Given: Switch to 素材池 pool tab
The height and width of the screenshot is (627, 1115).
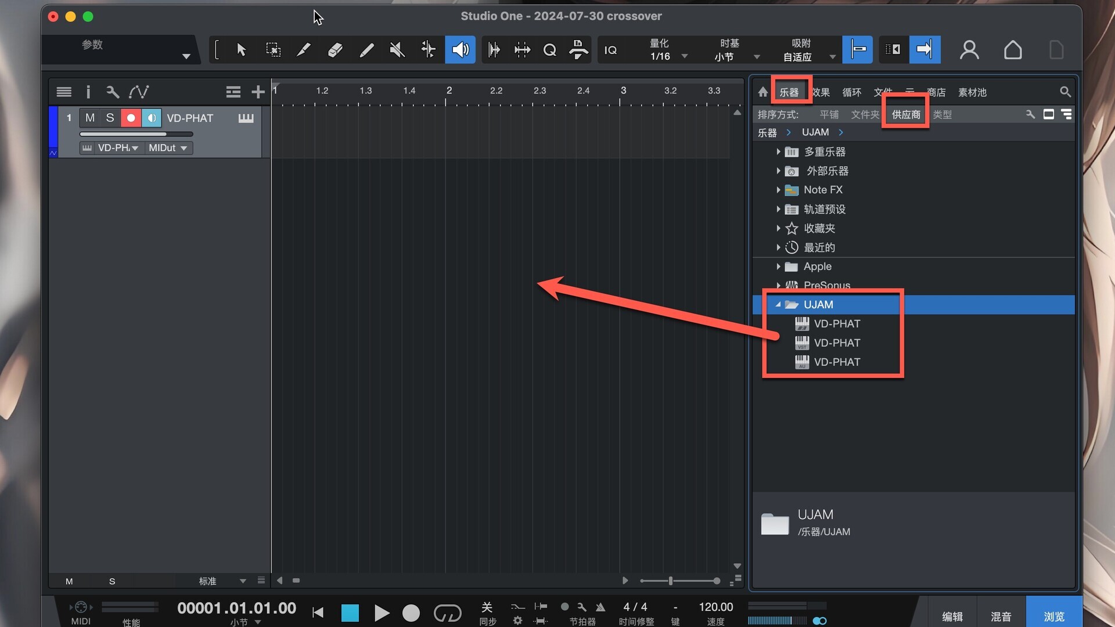Looking at the screenshot, I should coord(972,92).
